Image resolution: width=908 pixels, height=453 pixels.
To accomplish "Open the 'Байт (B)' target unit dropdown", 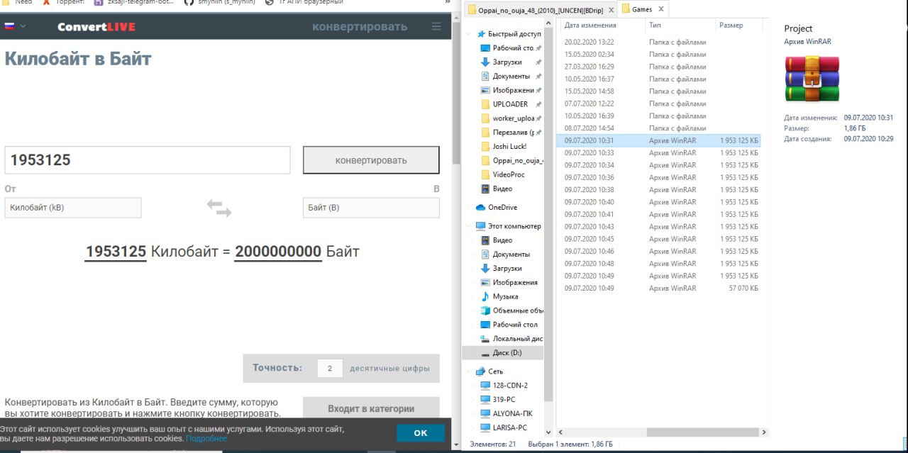I will (x=371, y=208).
